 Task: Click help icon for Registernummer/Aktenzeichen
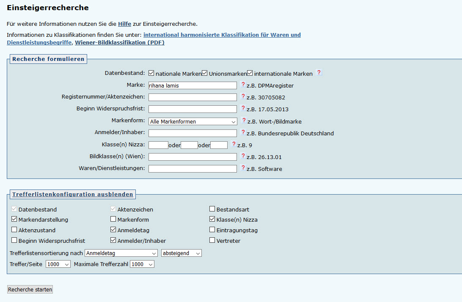pyautogui.click(x=243, y=97)
